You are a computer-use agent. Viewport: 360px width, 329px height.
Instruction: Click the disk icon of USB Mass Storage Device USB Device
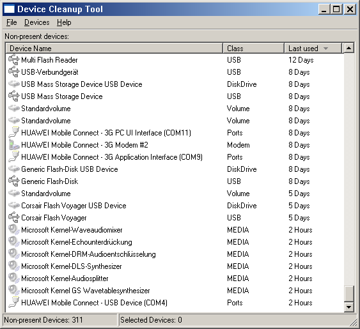pos(14,84)
